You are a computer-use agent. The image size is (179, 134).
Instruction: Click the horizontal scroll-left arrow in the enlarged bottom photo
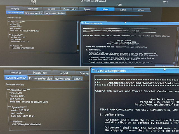[x=11, y=129]
